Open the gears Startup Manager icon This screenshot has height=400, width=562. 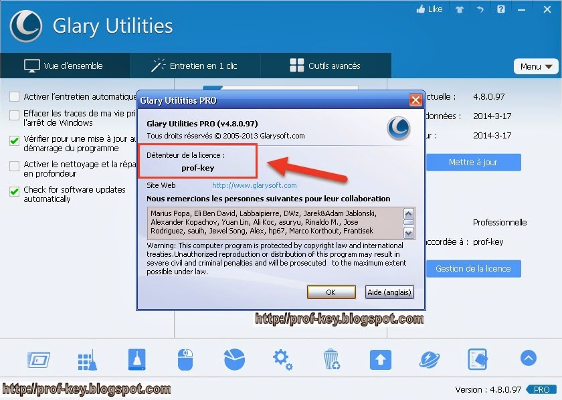point(283,360)
